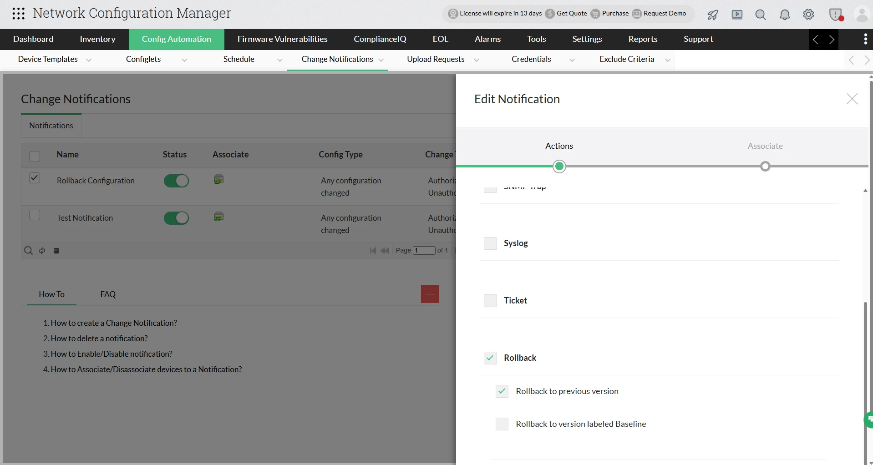The height and width of the screenshot is (465, 873).
Task: Open the column chooser grid icon below the table
Action: coord(57,251)
